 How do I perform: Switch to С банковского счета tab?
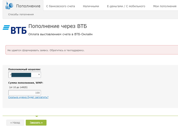pos(61,6)
